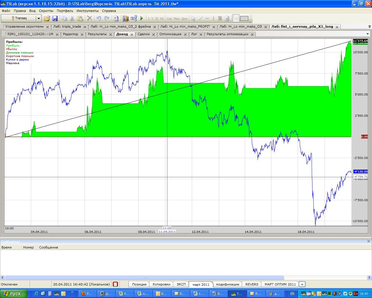This screenshot has width=372, height=298.
Task: Click the EN language indicator in taskbar
Action: (292, 294)
